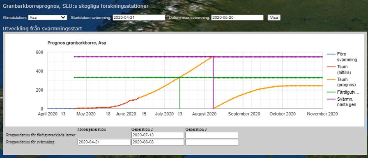Click the Visa button
Viewport: 368px width, 158px height.
(x=274, y=18)
